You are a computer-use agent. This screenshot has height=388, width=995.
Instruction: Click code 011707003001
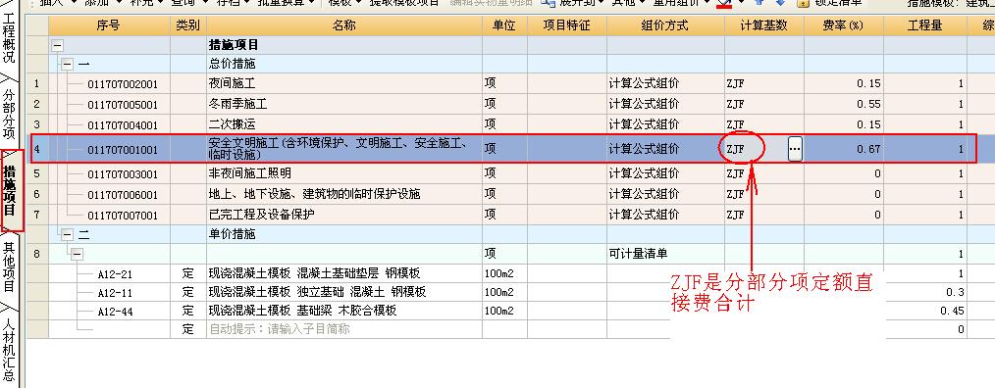(x=123, y=173)
